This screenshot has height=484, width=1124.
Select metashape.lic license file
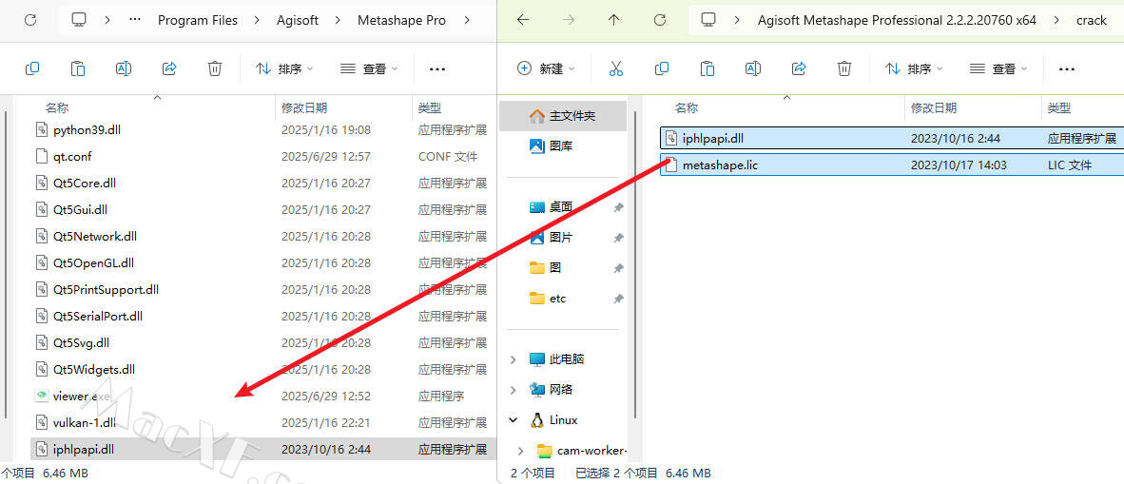point(891,165)
